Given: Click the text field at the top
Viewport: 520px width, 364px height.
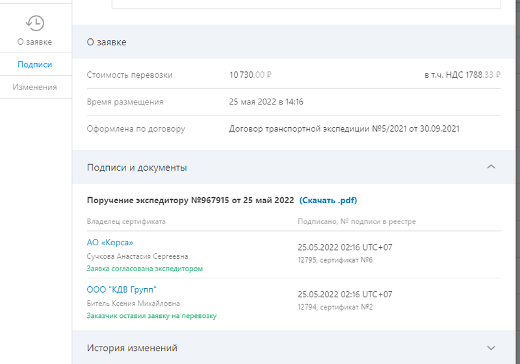Looking at the screenshot, I should 305,5.
